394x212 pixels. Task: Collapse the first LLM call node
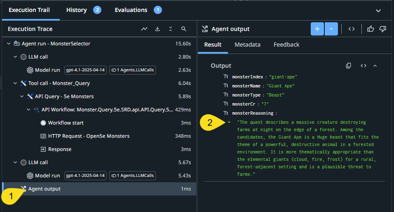(15, 57)
